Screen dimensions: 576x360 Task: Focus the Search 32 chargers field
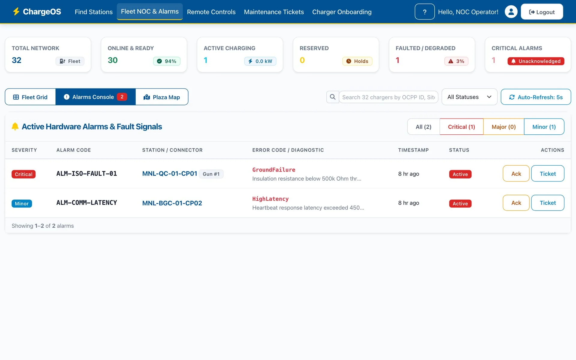[x=388, y=97]
